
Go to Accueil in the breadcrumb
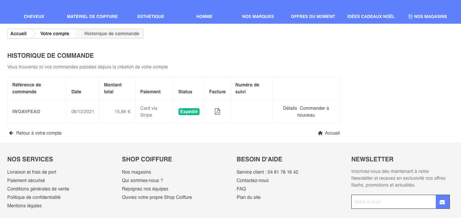coord(18,34)
